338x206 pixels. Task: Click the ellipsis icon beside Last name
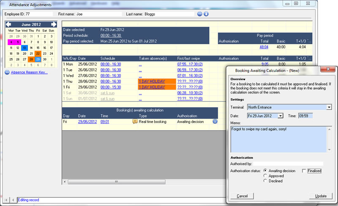(200, 14)
